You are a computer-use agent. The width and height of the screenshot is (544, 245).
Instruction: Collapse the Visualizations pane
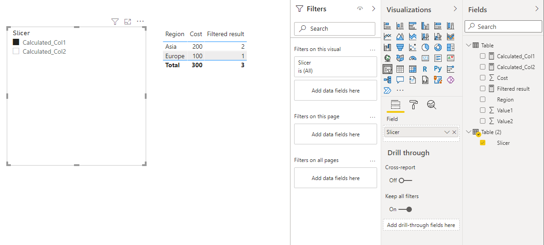[455, 9]
